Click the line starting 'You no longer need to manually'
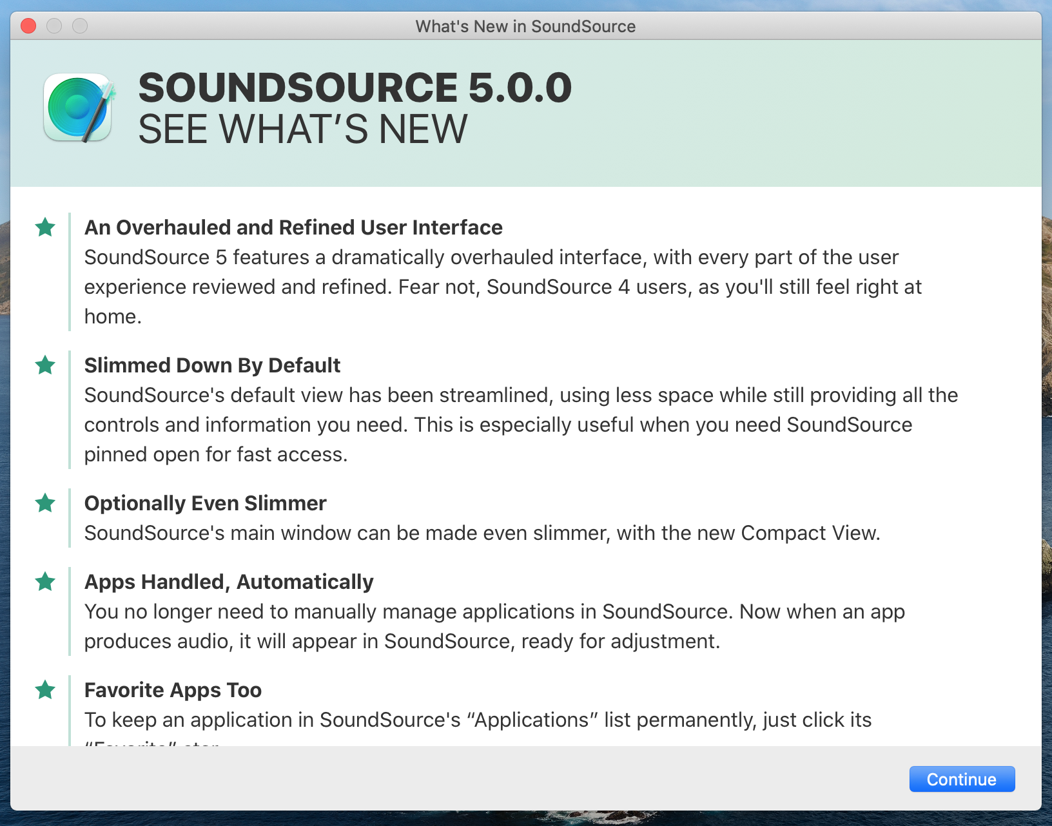Viewport: 1052px width, 826px height. tap(494, 611)
